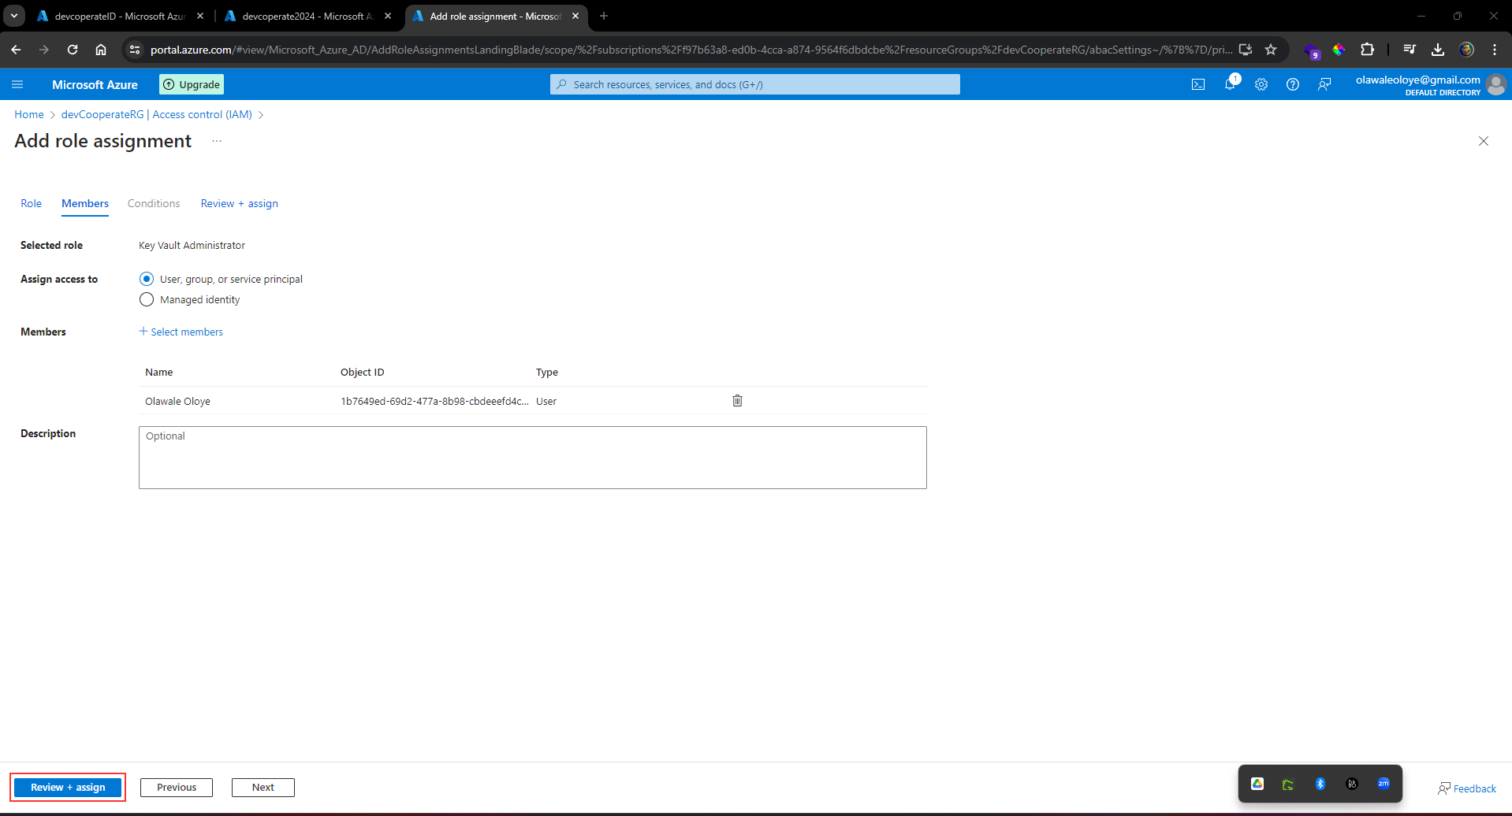1512x816 pixels.
Task: Close the devcoperateID browser tab
Action: (x=200, y=16)
